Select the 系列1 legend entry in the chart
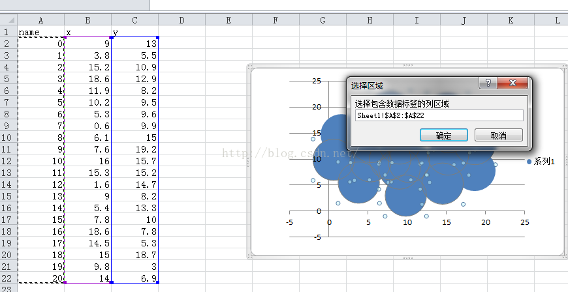The width and height of the screenshot is (568, 292). (x=541, y=162)
